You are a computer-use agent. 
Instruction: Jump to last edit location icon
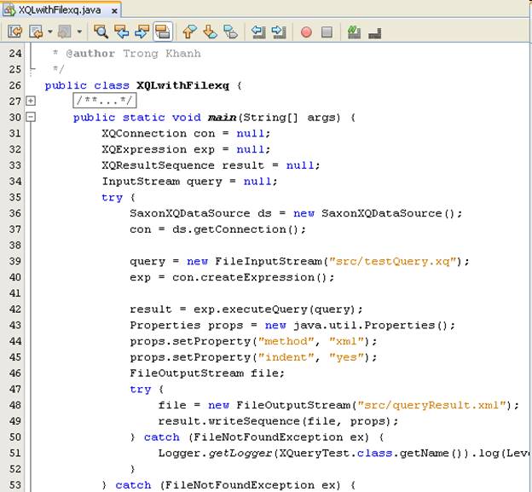(15, 32)
